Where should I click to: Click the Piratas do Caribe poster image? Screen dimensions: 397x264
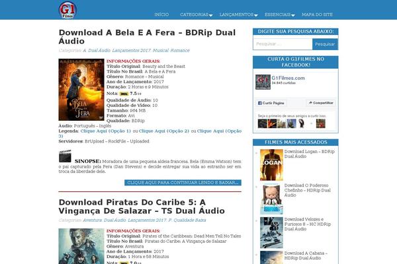click(x=81, y=246)
